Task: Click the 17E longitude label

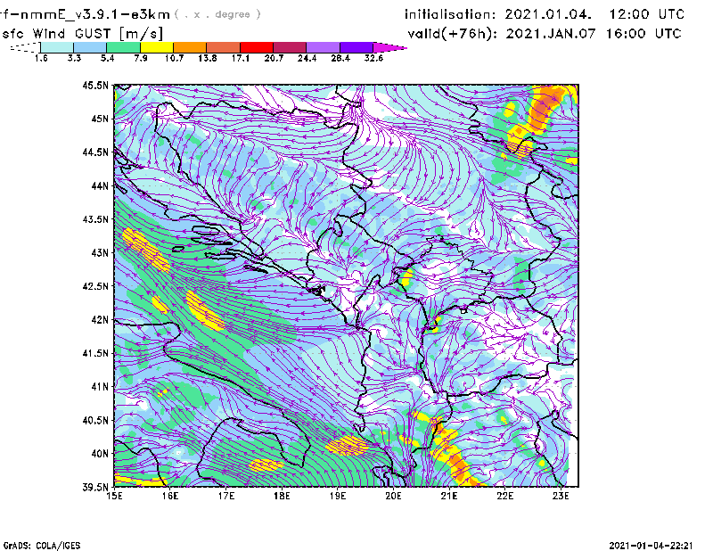Action: click(x=226, y=496)
